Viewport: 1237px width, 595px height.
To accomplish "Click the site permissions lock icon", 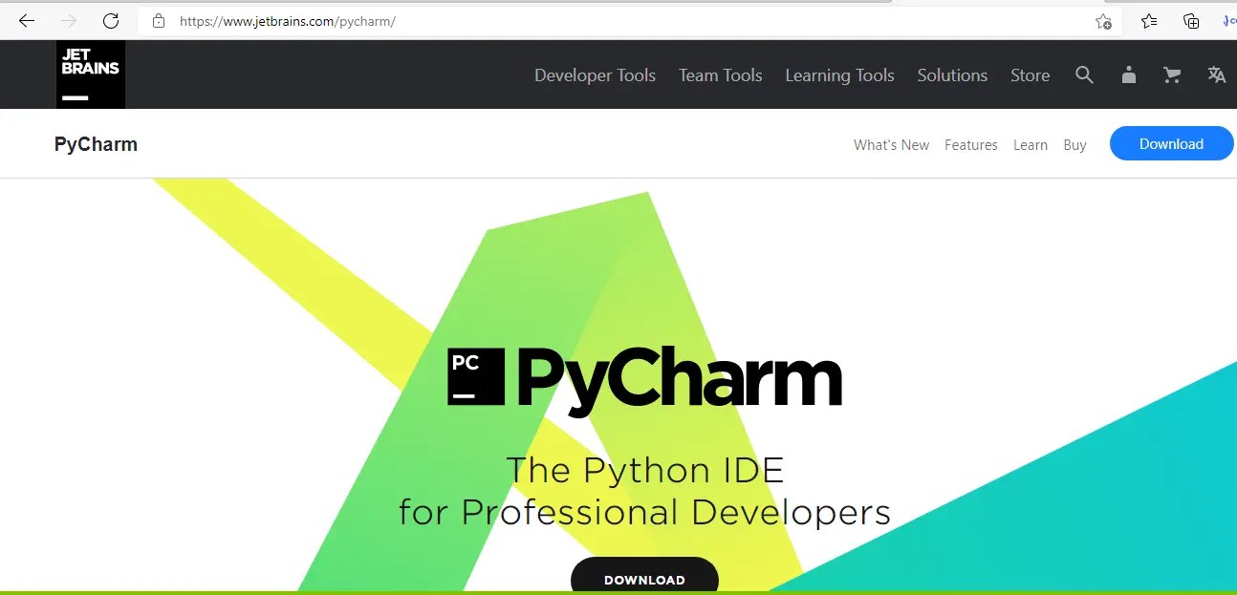I will point(159,20).
